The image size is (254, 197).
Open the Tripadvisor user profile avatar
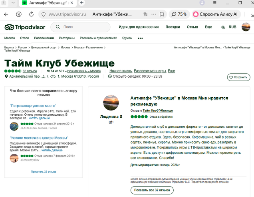point(246,27)
